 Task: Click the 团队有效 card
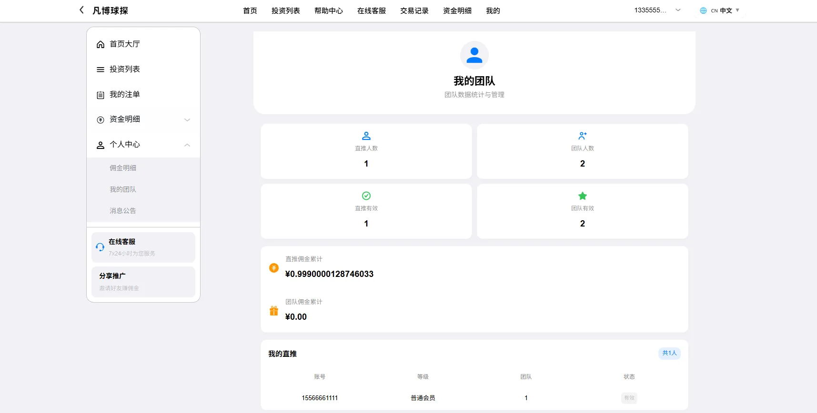[583, 211]
